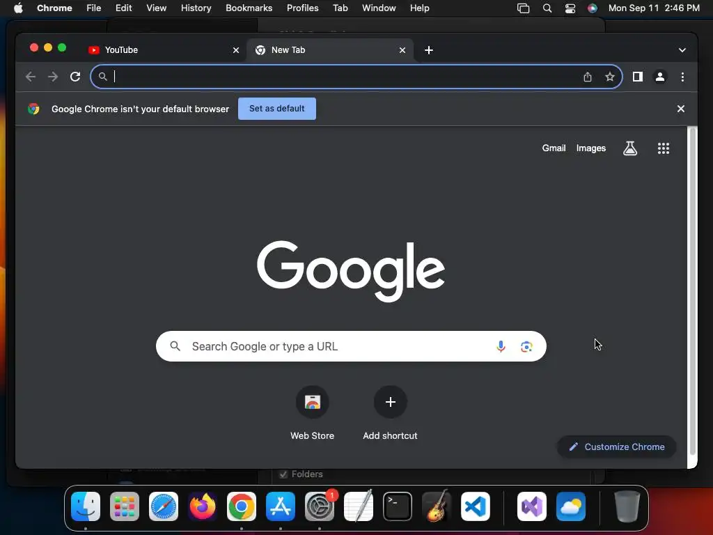Image resolution: width=713 pixels, height=535 pixels.
Task: Search by image with Google Lens
Action: pos(526,347)
